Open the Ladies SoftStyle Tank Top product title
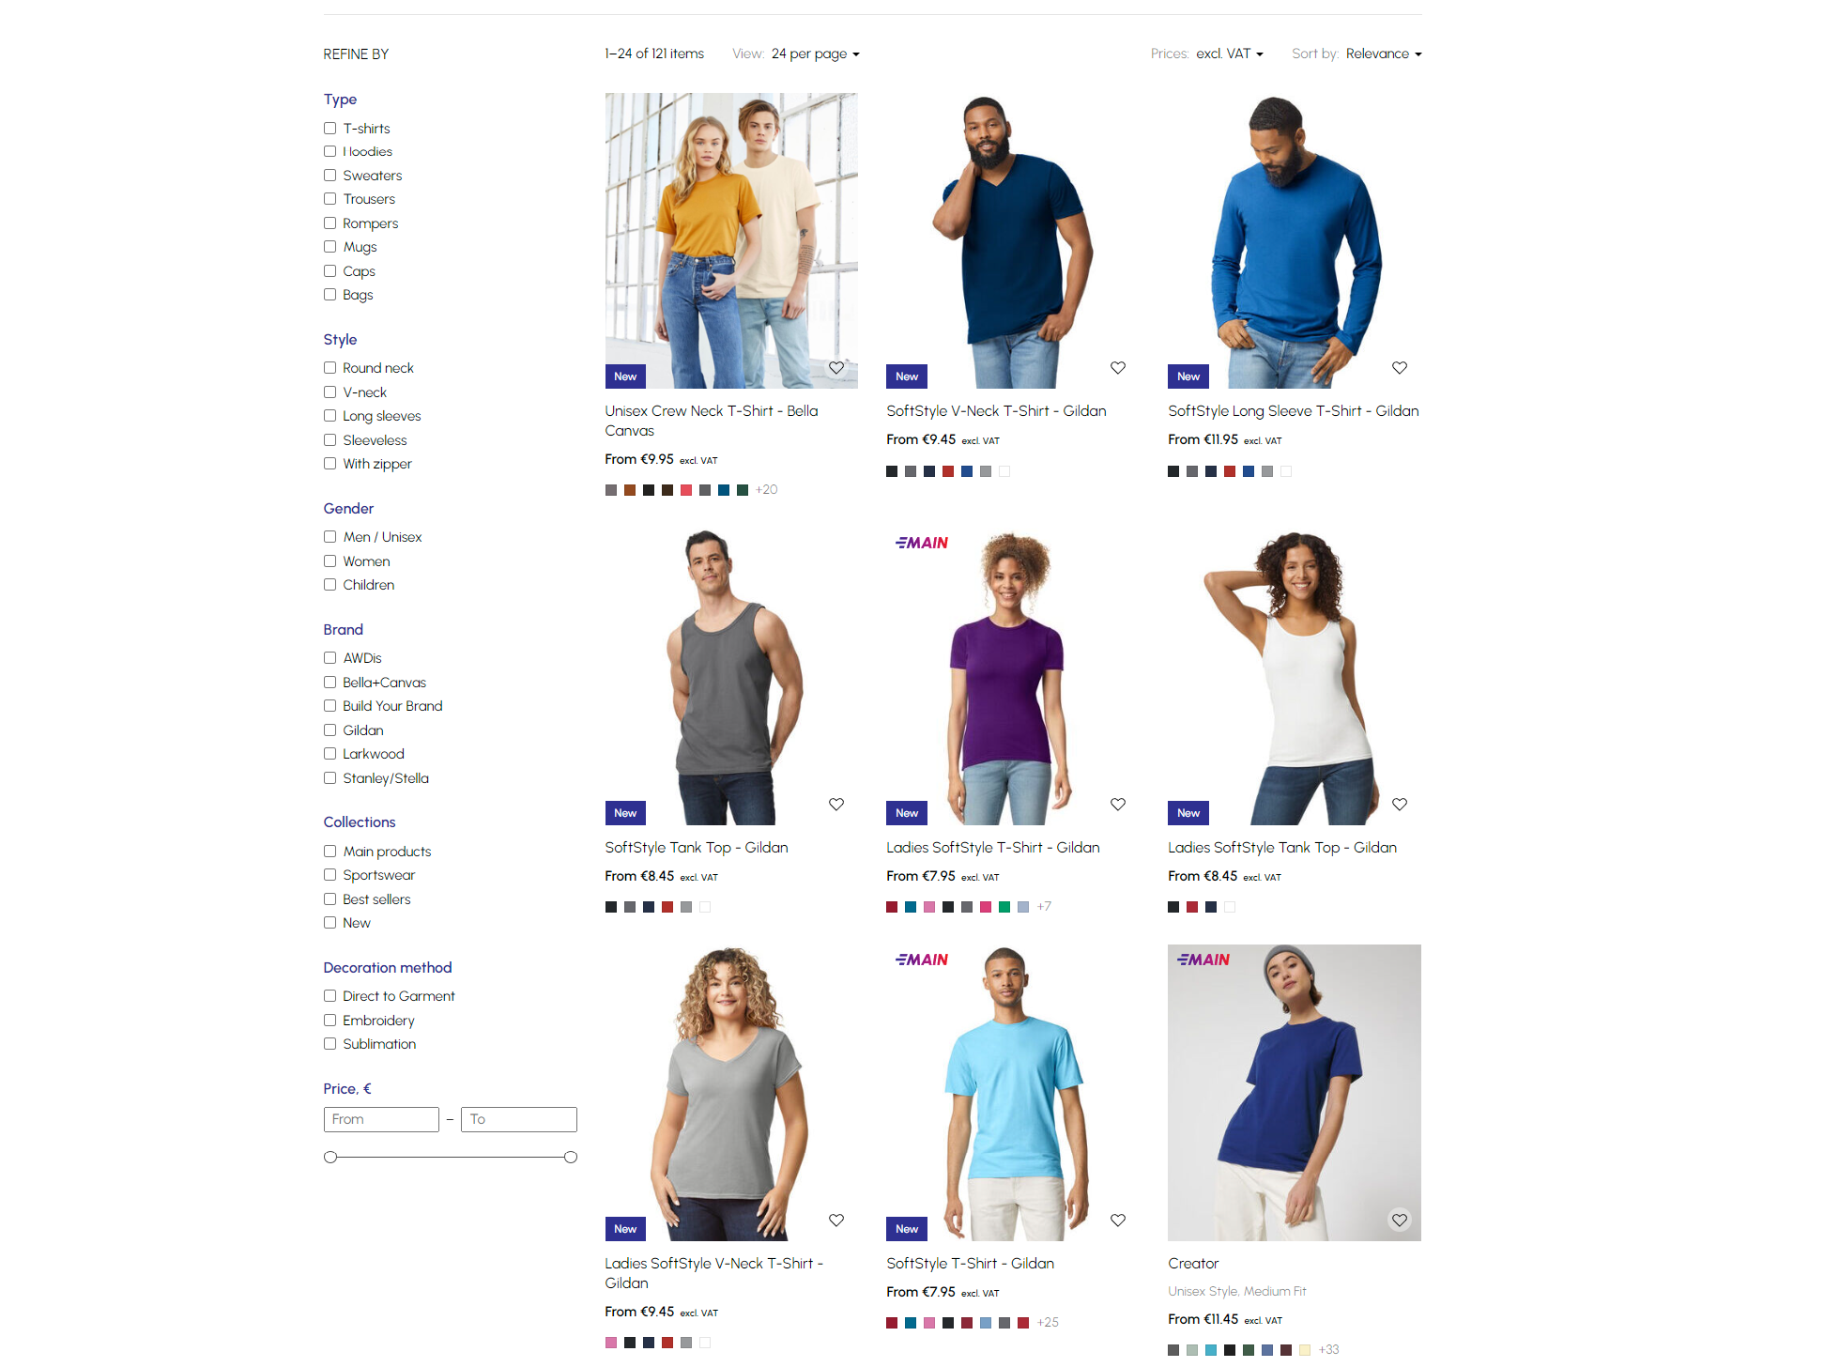The height and width of the screenshot is (1367, 1824). coord(1281,848)
